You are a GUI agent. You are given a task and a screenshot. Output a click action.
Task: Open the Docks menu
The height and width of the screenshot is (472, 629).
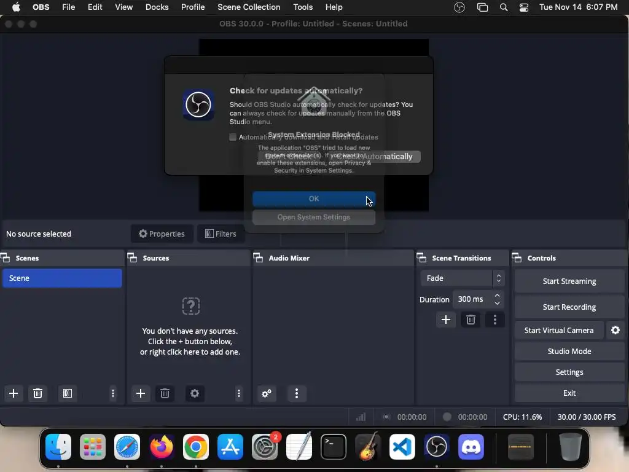coord(157,7)
